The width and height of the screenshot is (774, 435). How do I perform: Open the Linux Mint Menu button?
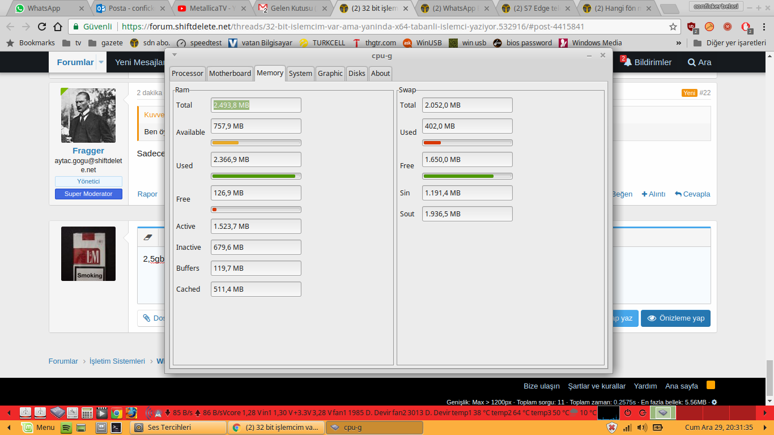point(38,428)
